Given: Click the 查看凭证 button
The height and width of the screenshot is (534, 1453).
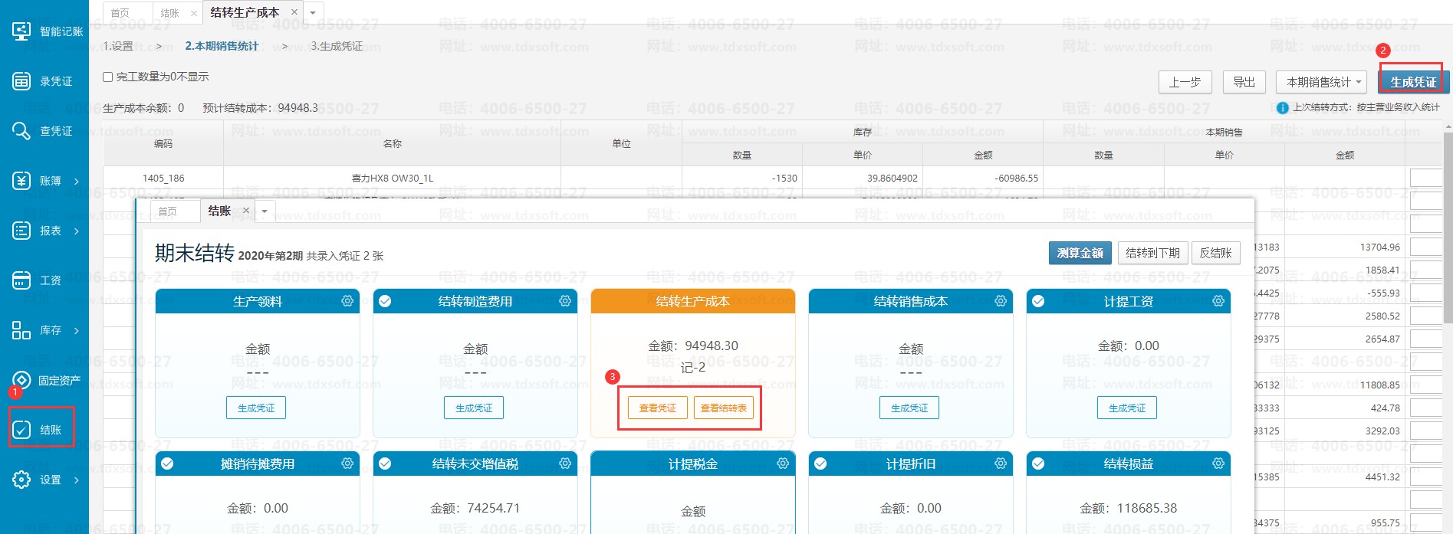Looking at the screenshot, I should coord(657,408).
